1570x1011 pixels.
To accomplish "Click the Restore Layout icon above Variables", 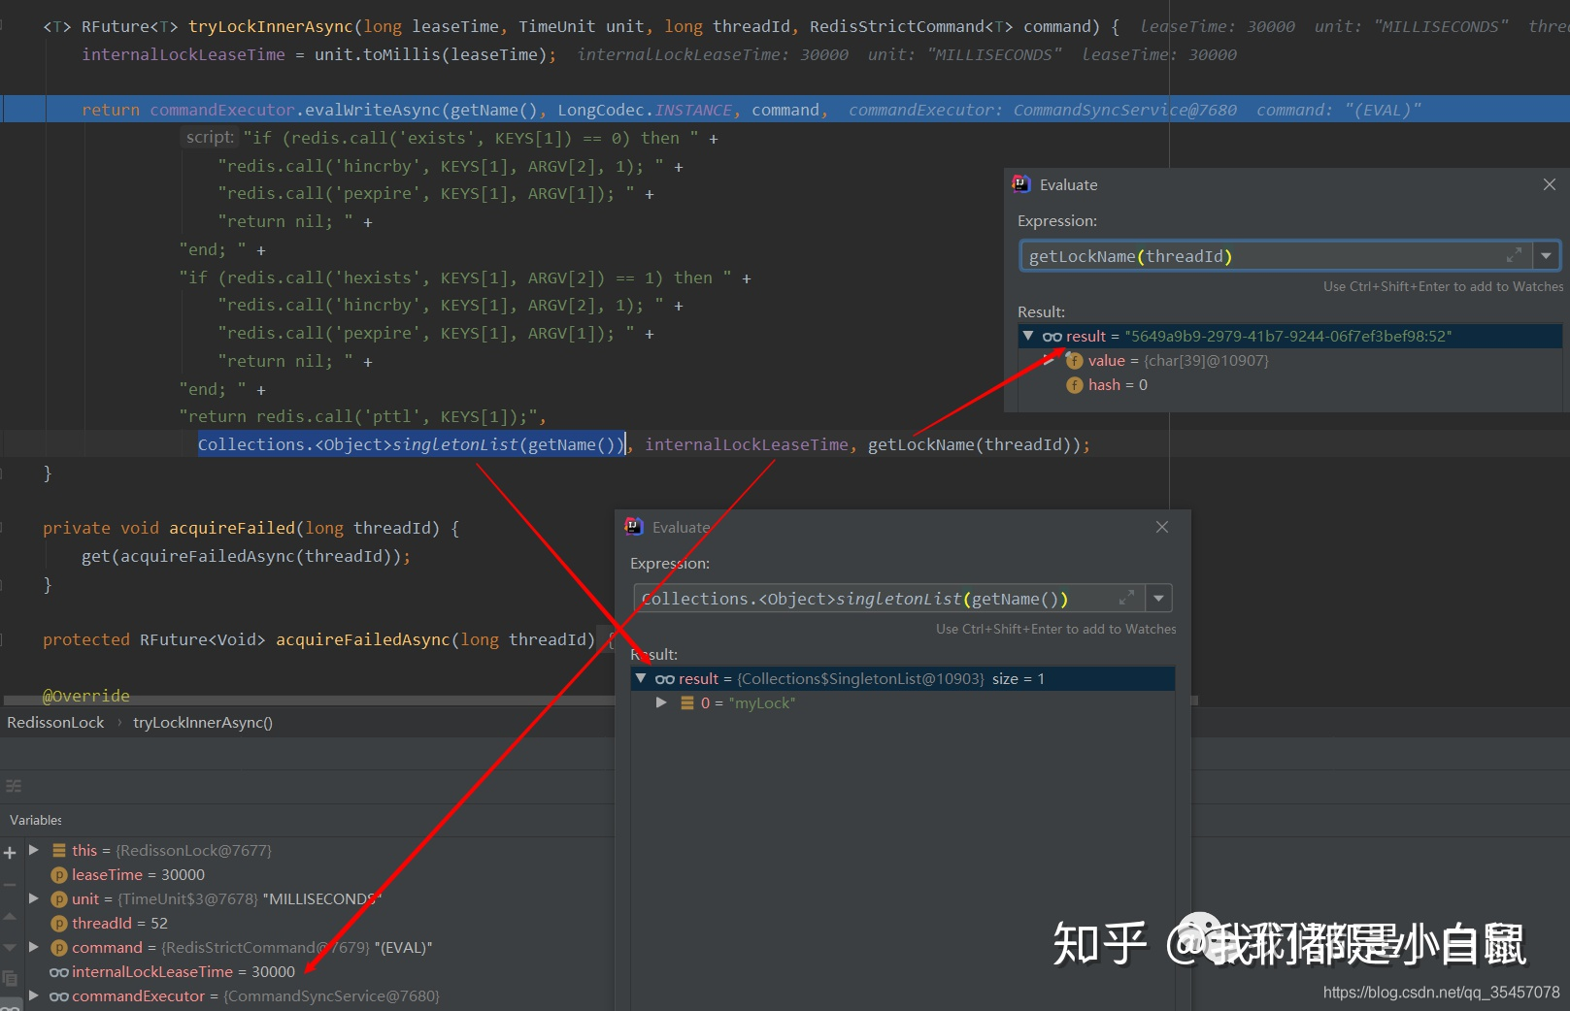I will click(x=13, y=786).
